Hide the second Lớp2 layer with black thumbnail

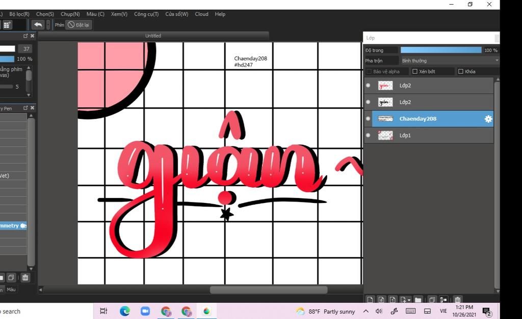tap(368, 102)
